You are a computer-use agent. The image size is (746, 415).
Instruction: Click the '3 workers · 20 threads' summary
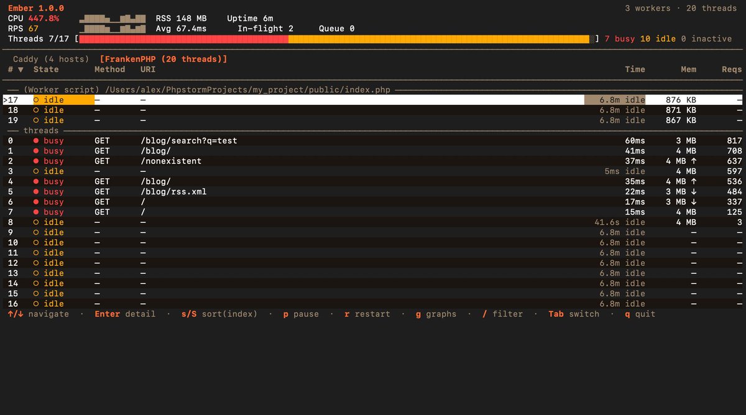[x=681, y=8]
